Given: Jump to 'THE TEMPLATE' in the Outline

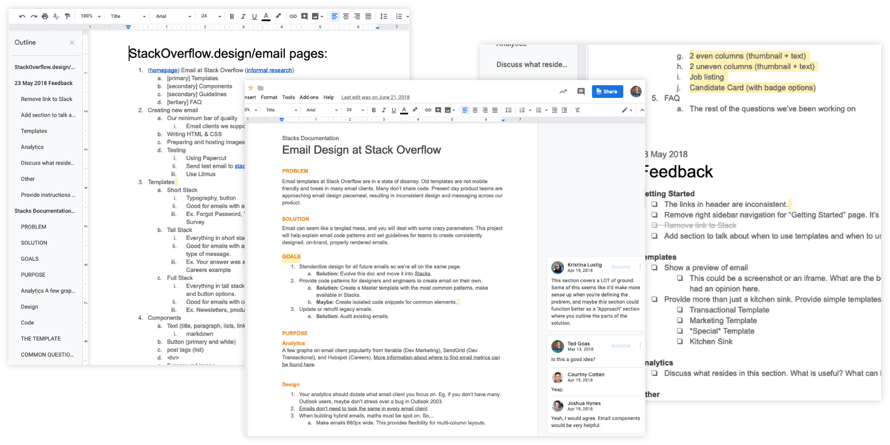Looking at the screenshot, I should (41, 339).
